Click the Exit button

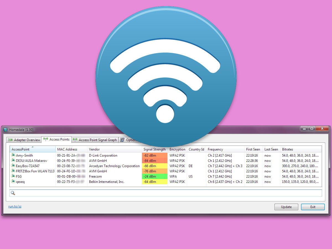click(x=313, y=207)
